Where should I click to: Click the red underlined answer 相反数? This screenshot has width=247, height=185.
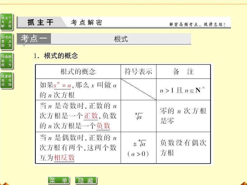point(64,157)
